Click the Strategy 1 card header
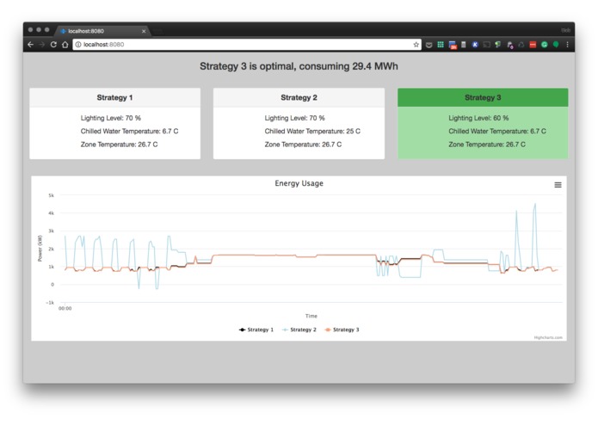 coord(114,97)
